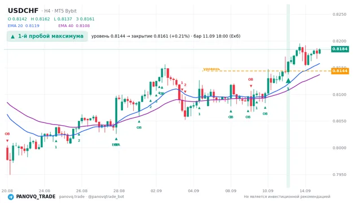Click the orange 0.8144 level price tag

(340, 71)
